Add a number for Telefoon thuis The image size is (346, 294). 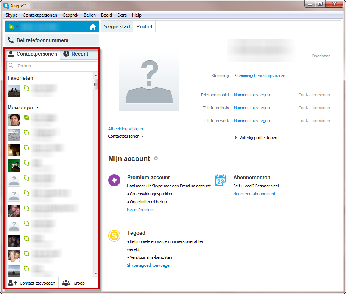click(x=252, y=108)
